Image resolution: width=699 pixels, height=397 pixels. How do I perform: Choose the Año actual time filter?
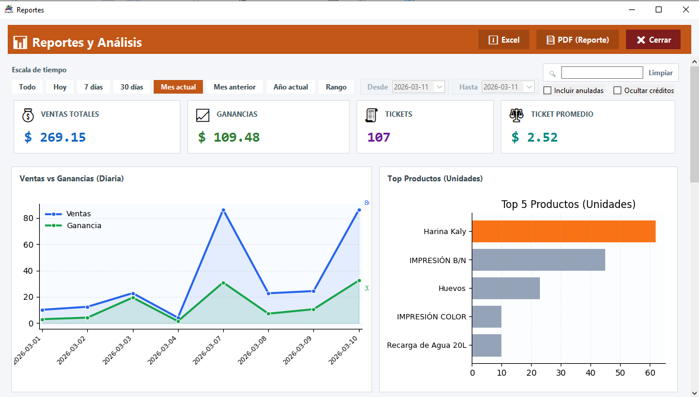[x=290, y=87]
